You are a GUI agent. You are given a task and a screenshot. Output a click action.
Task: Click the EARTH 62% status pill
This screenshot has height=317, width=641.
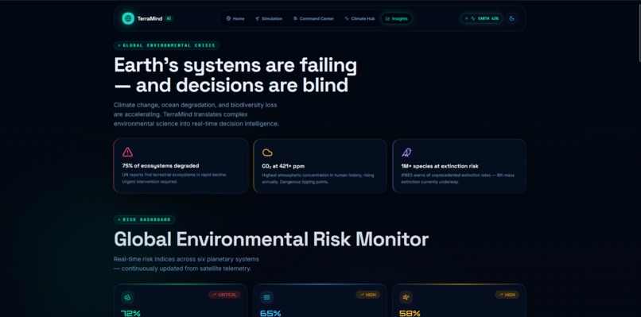[482, 18]
